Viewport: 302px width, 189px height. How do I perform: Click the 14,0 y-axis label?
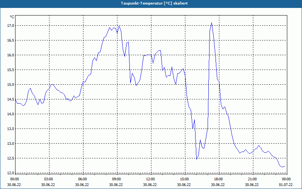tap(10, 114)
